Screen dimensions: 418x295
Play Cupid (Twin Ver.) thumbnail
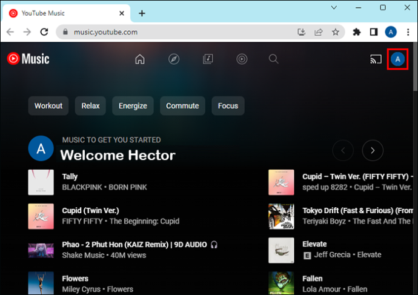tap(41, 216)
